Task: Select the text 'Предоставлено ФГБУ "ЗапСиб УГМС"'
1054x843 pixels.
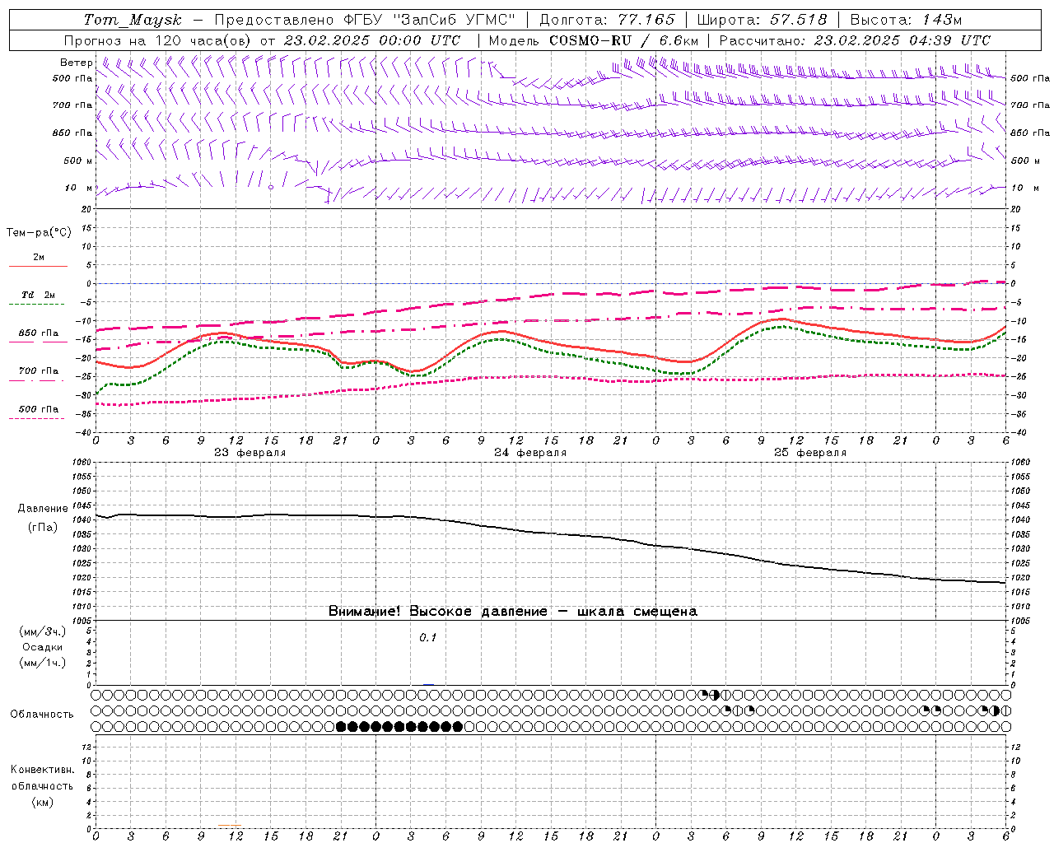Action: (365, 20)
